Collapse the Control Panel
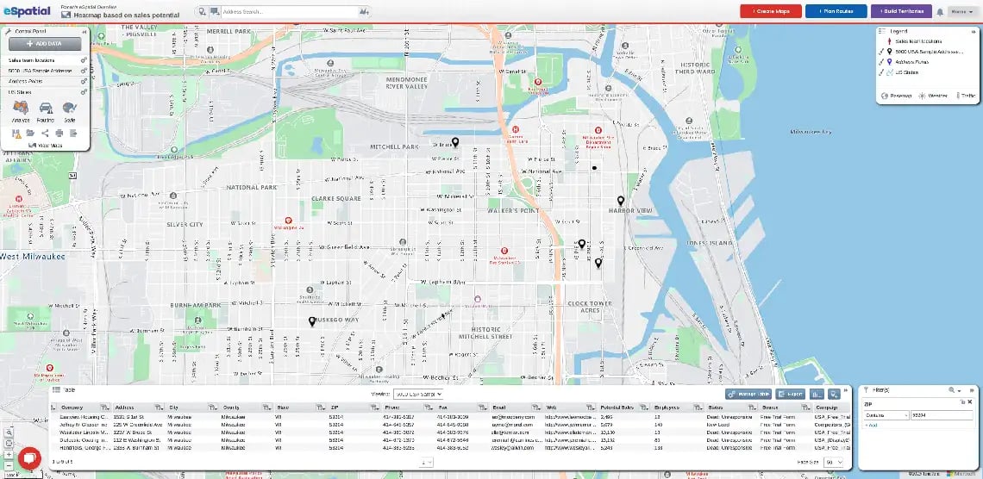The width and height of the screenshot is (983, 479). coord(85,31)
